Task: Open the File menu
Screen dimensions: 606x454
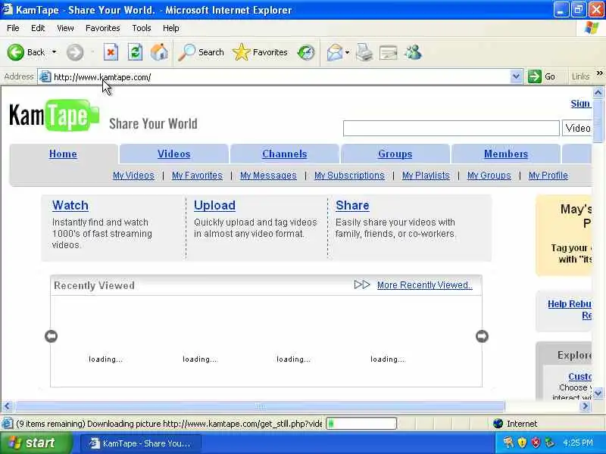Action: tap(13, 28)
